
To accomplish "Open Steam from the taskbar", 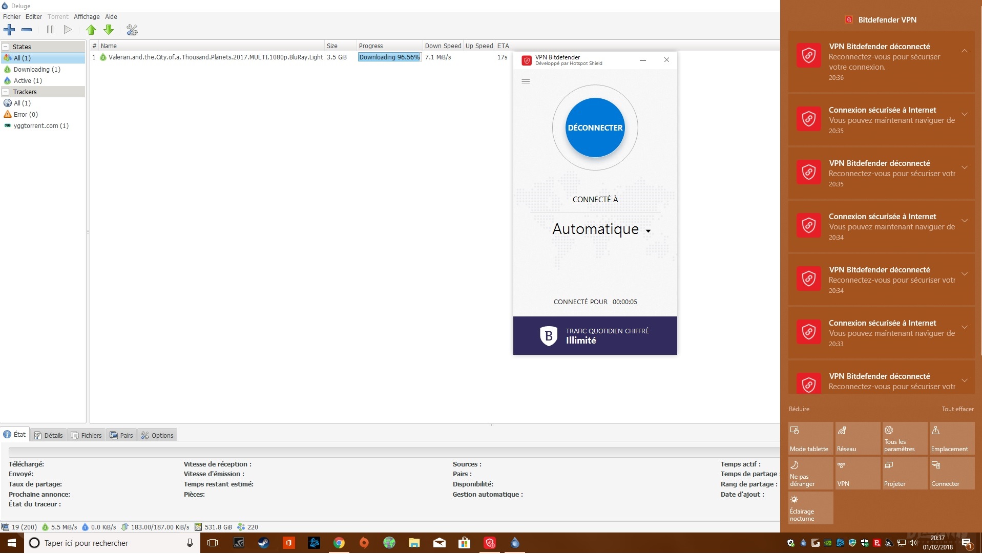I will [x=264, y=543].
